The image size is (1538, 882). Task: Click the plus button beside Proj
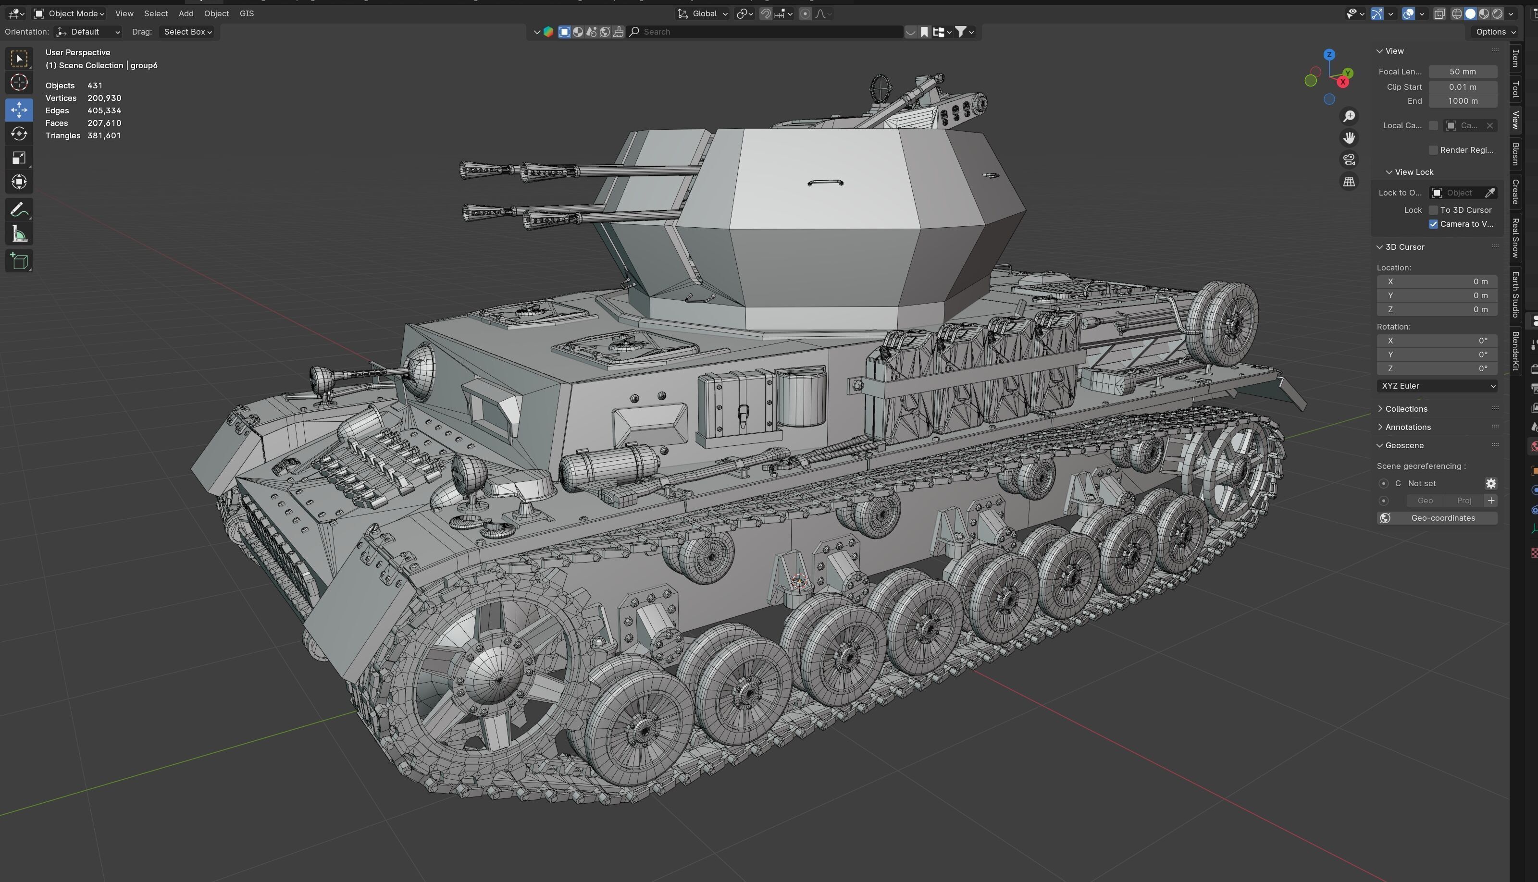(x=1491, y=501)
